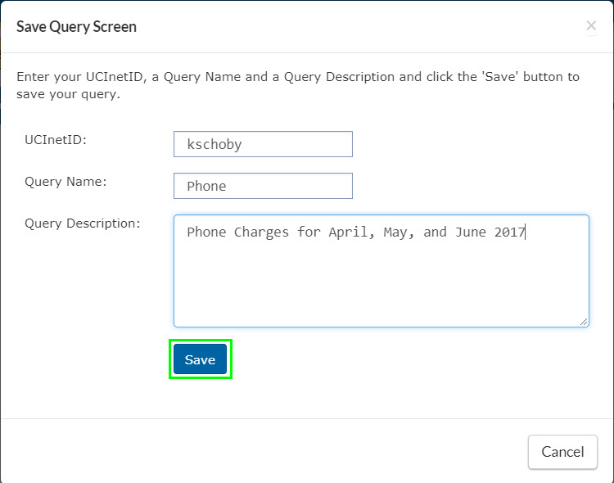
Task: Click the 'UCInetID:' label
Action: click(56, 140)
